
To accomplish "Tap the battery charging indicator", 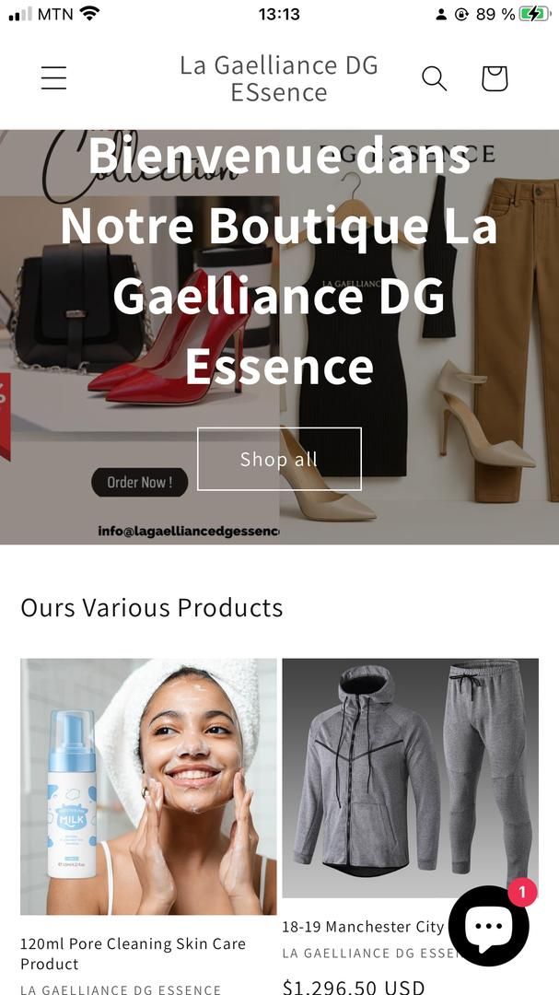I will click(534, 13).
